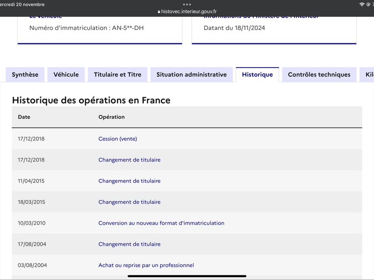Viewport: 374px width, 280px height.
Task: Open the Synthèse tab
Action: (25, 75)
